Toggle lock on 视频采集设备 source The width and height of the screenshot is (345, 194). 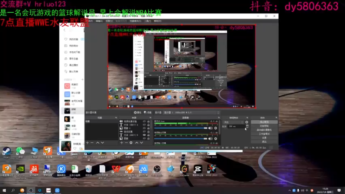coord(148,122)
